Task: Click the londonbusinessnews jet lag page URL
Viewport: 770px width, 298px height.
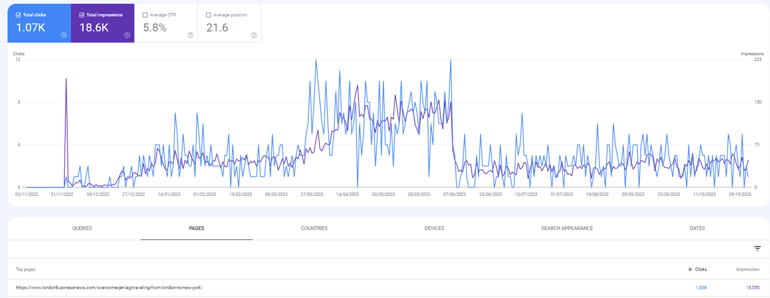Action: tap(109, 287)
